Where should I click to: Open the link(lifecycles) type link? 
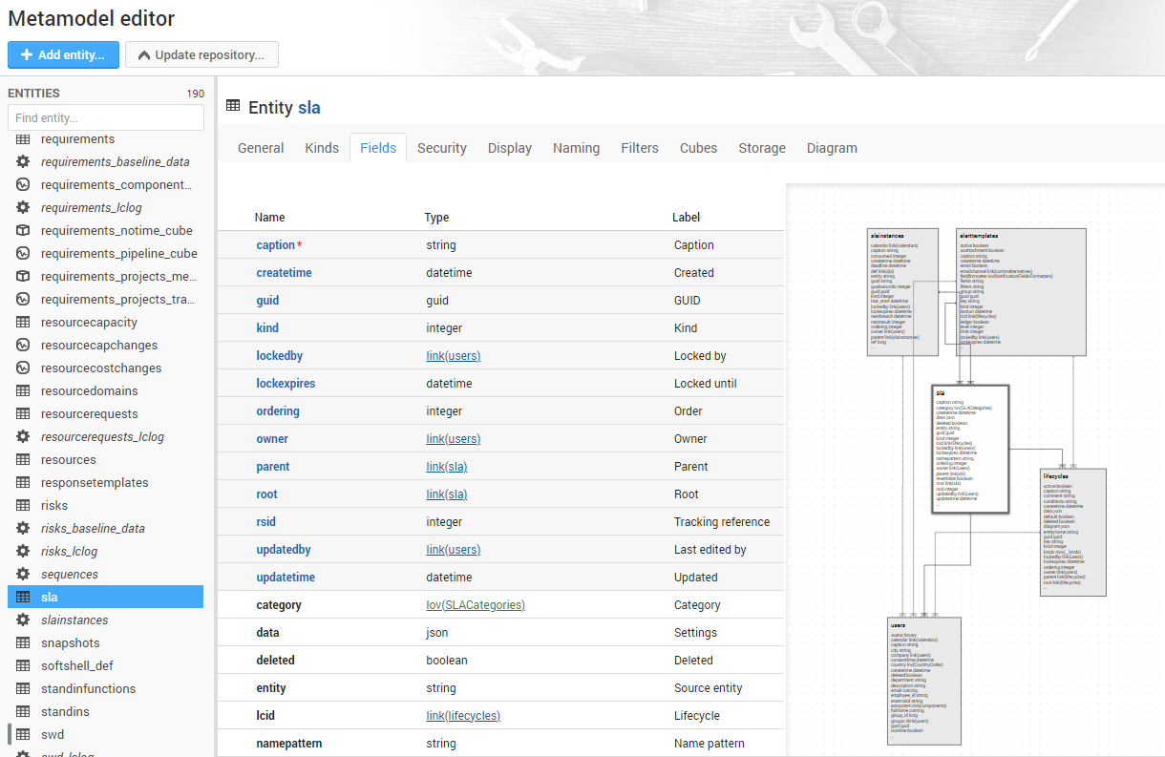463,716
